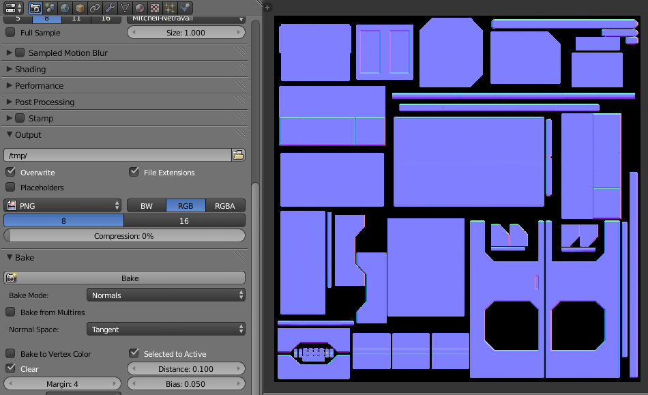Expand the Shading panel

click(x=9, y=69)
